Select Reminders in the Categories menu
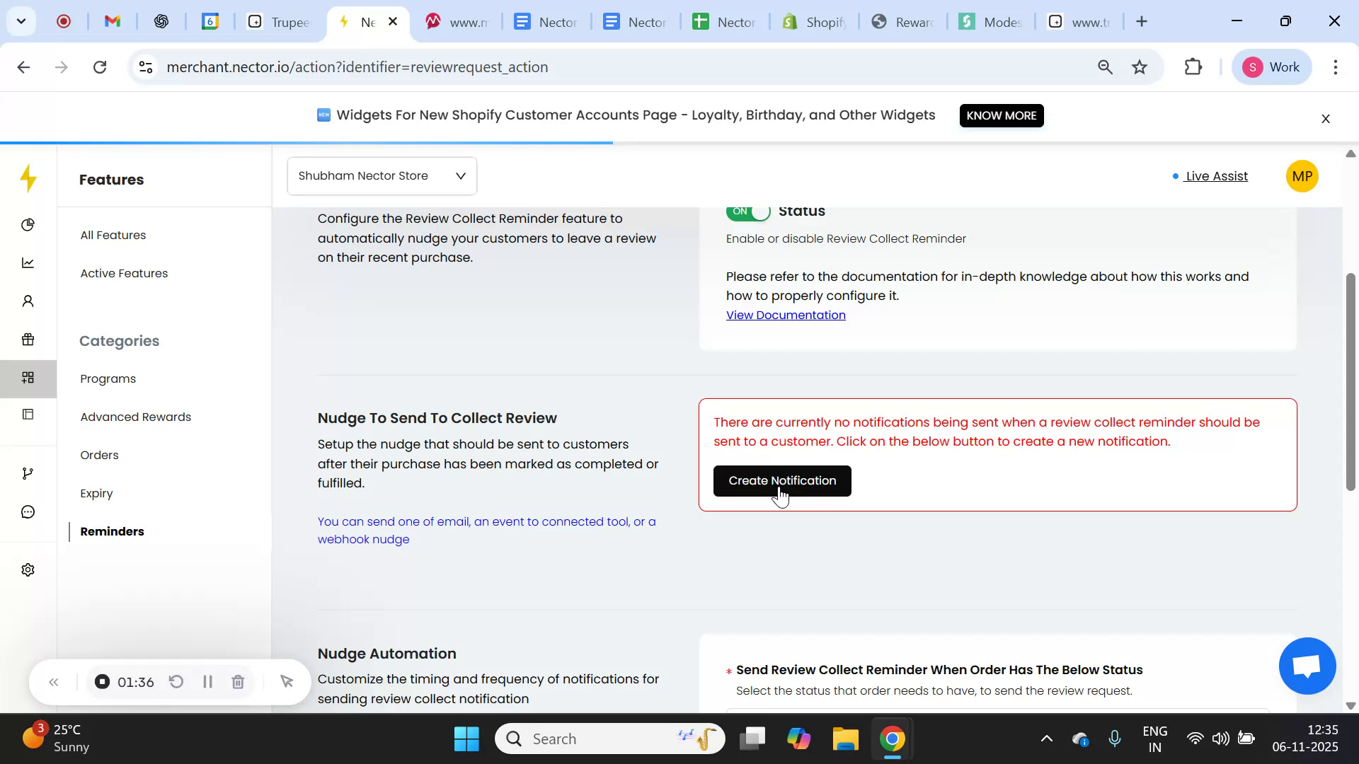 coord(112,531)
